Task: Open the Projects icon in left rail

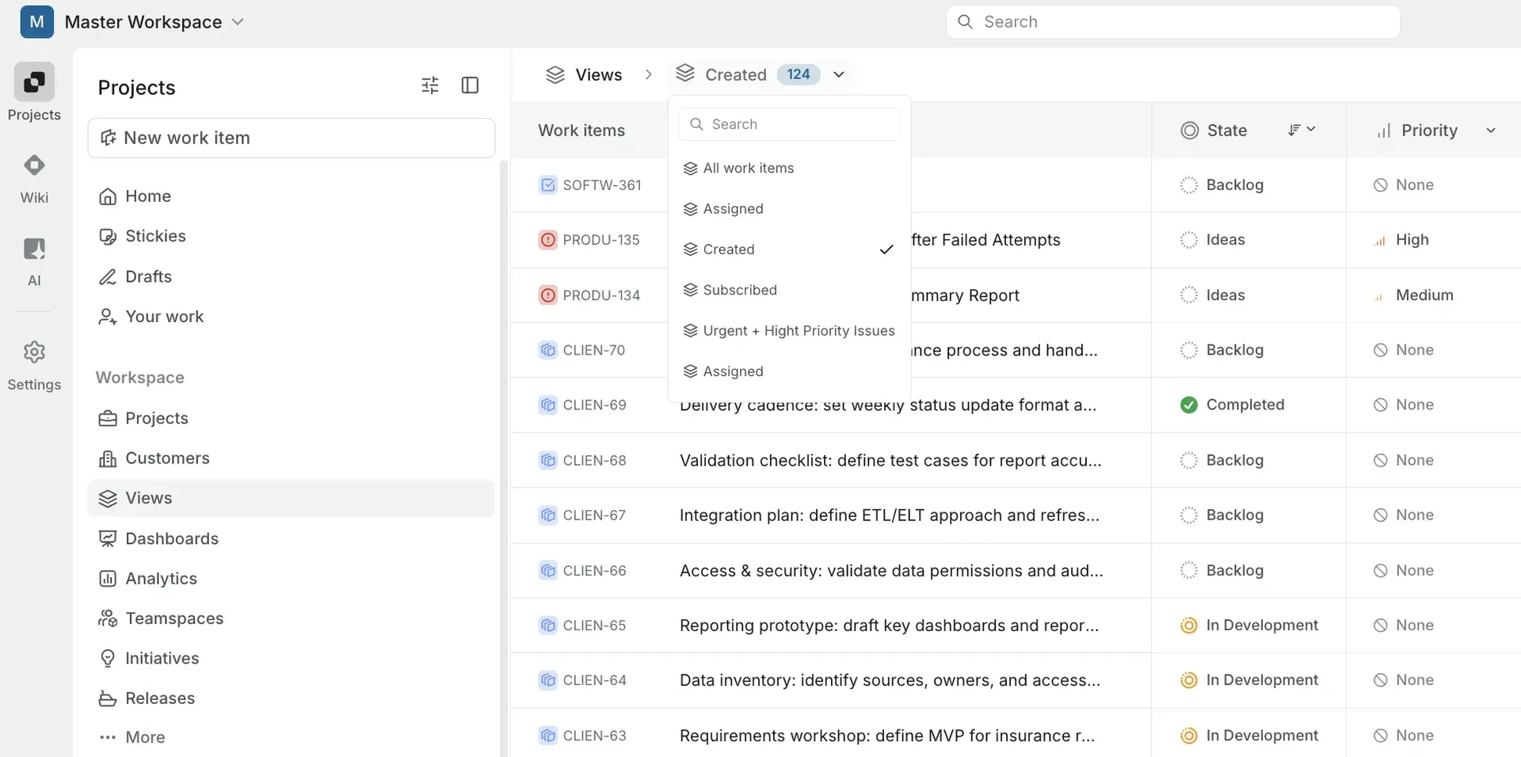Action: pos(34,82)
